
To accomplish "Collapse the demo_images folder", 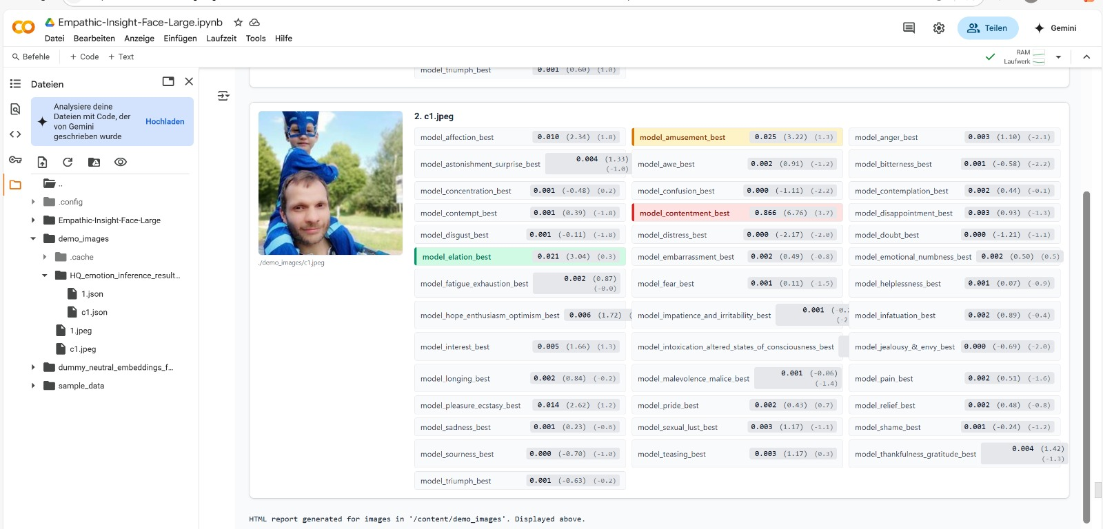I will click(33, 239).
